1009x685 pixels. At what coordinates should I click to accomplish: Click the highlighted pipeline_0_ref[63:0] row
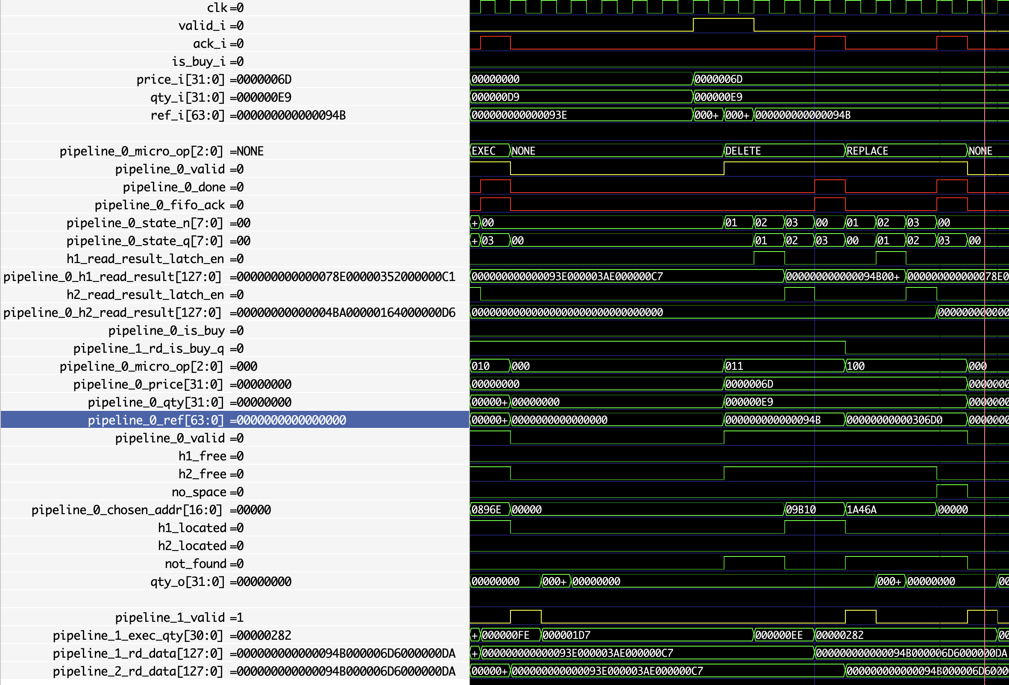point(235,420)
